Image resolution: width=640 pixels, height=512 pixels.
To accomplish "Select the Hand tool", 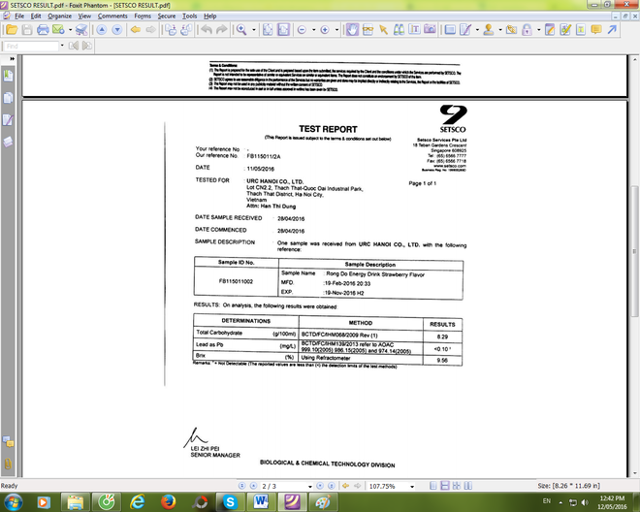I will pos(352,30).
